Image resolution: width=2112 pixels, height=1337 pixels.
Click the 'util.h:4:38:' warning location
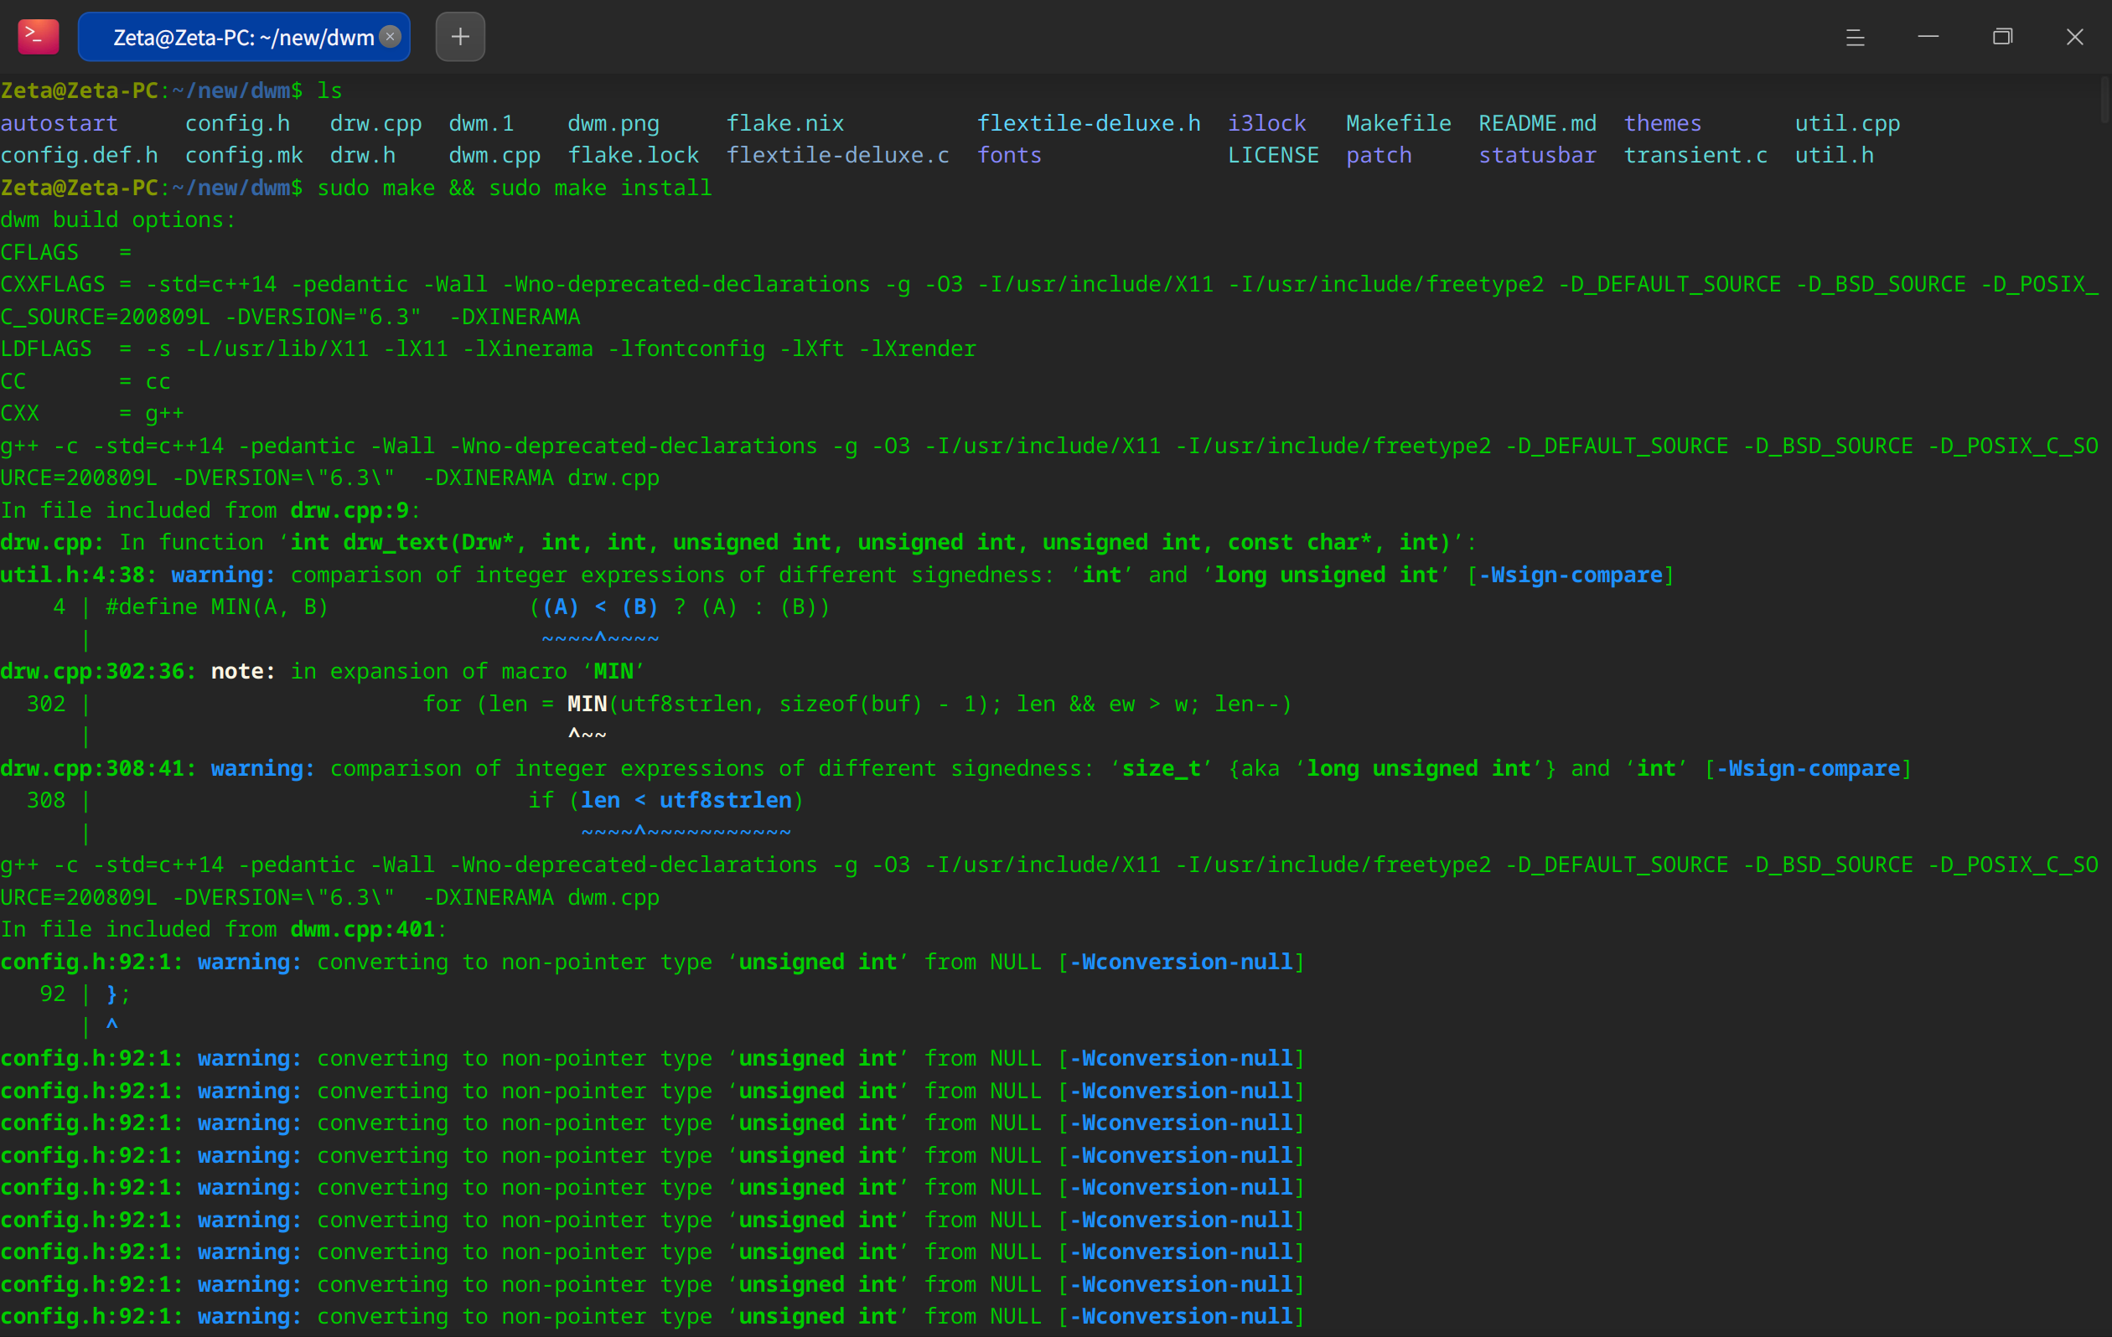(79, 574)
